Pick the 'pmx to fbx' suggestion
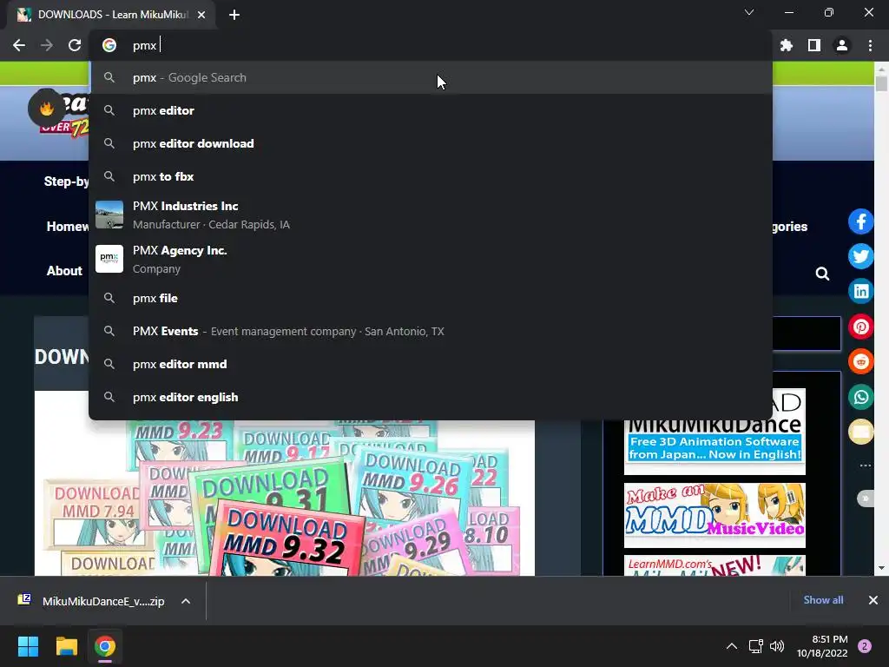This screenshot has width=889, height=667. 431,176
